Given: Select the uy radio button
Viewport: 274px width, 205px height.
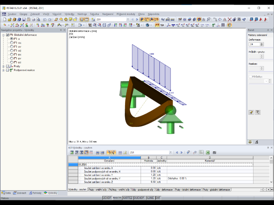Looking at the screenshot, I should click(12, 46).
